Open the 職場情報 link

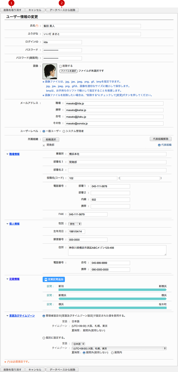coord(14,154)
